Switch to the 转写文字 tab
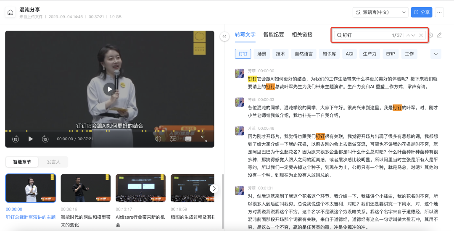This screenshot has height=231, width=454. (245, 35)
